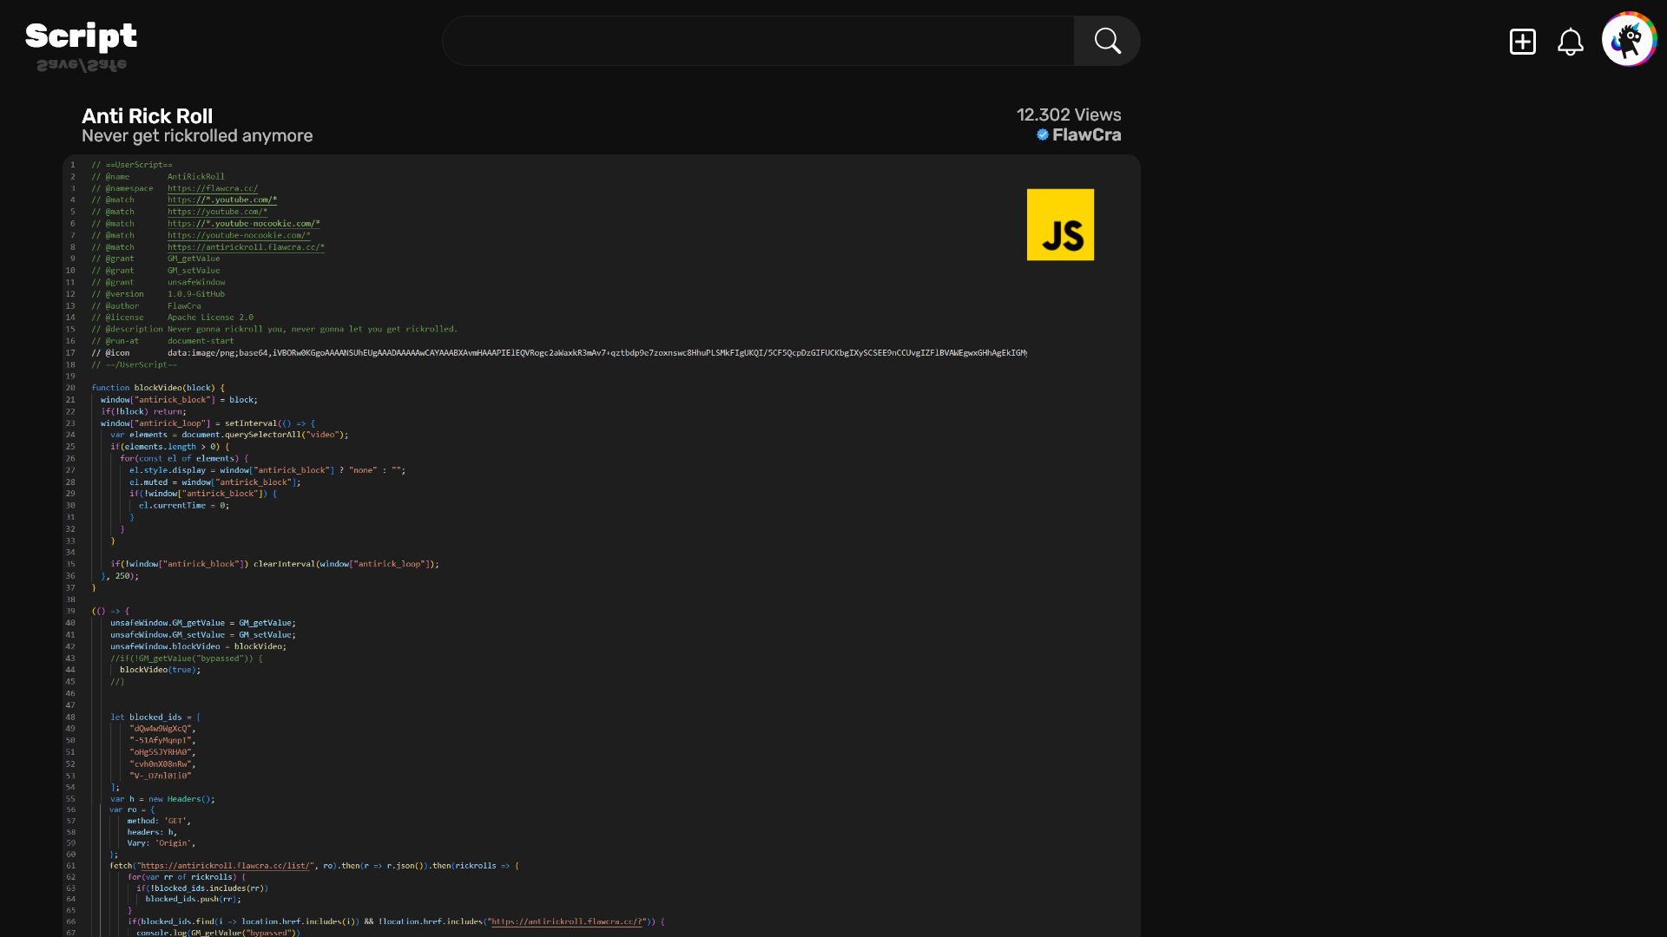
Task: Click the 12.302 Views counter
Action: pyautogui.click(x=1067, y=114)
